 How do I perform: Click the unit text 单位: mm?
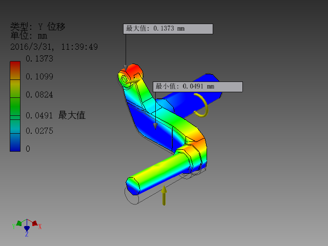tap(29, 36)
